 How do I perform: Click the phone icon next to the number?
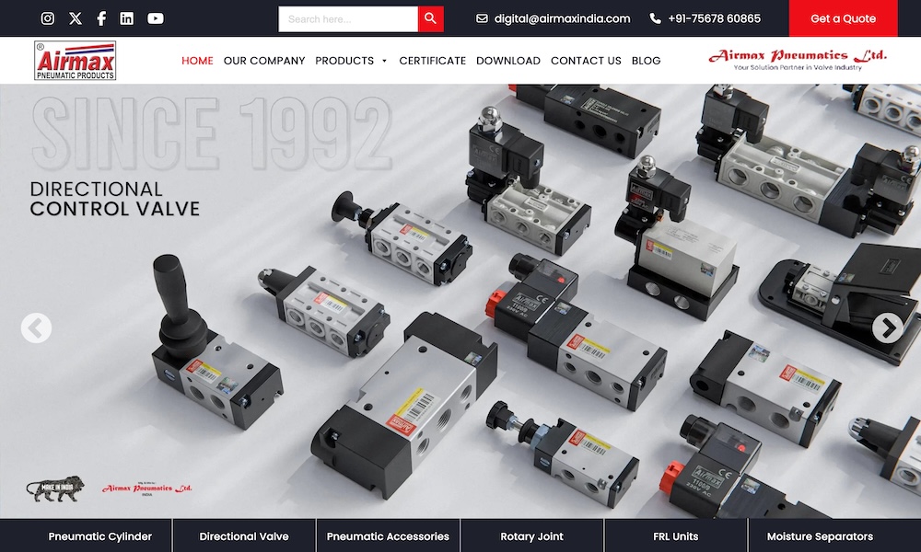tap(654, 18)
